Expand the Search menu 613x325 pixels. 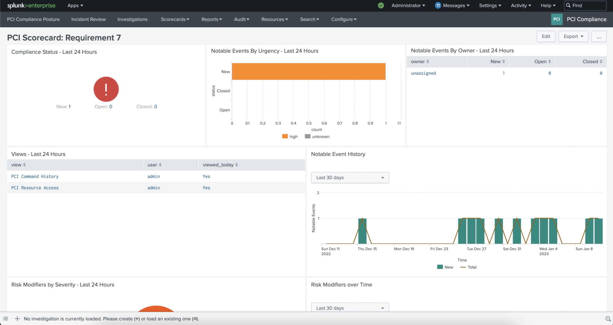point(310,19)
